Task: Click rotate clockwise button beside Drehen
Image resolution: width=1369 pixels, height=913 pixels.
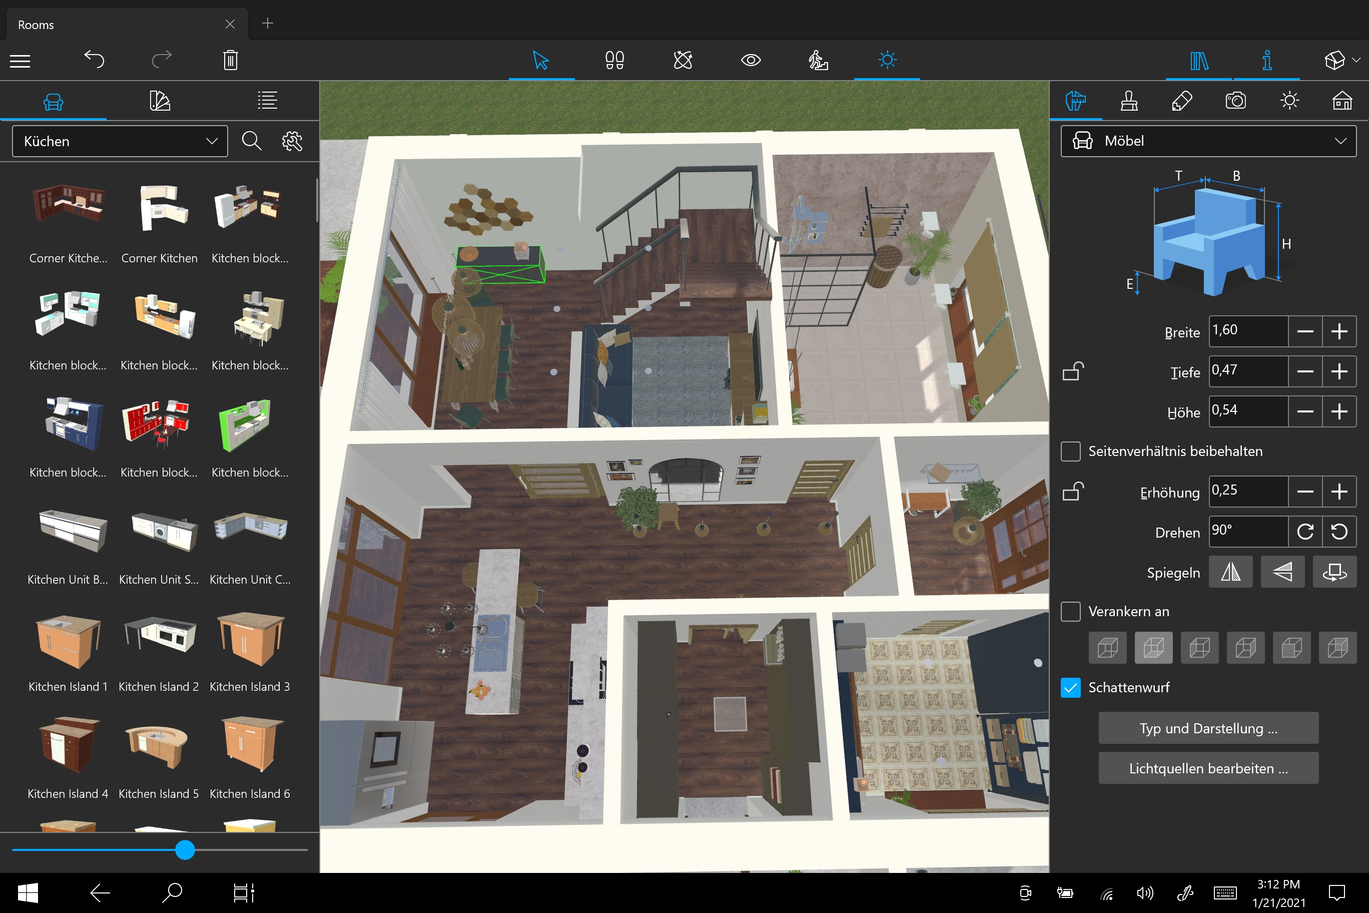Action: click(1305, 531)
